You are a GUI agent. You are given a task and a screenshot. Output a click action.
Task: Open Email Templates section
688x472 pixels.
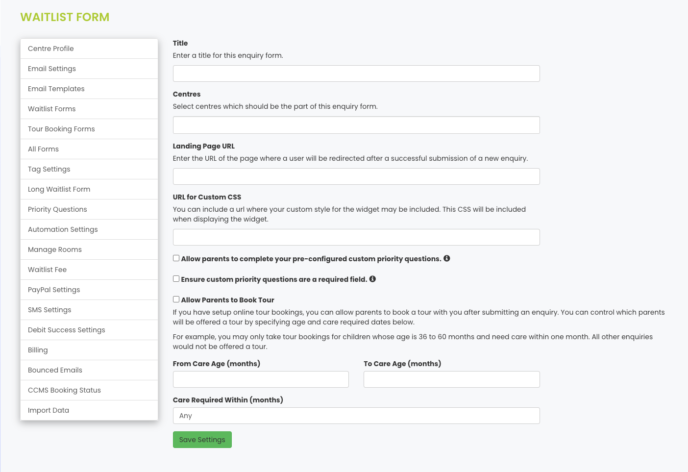(89, 89)
